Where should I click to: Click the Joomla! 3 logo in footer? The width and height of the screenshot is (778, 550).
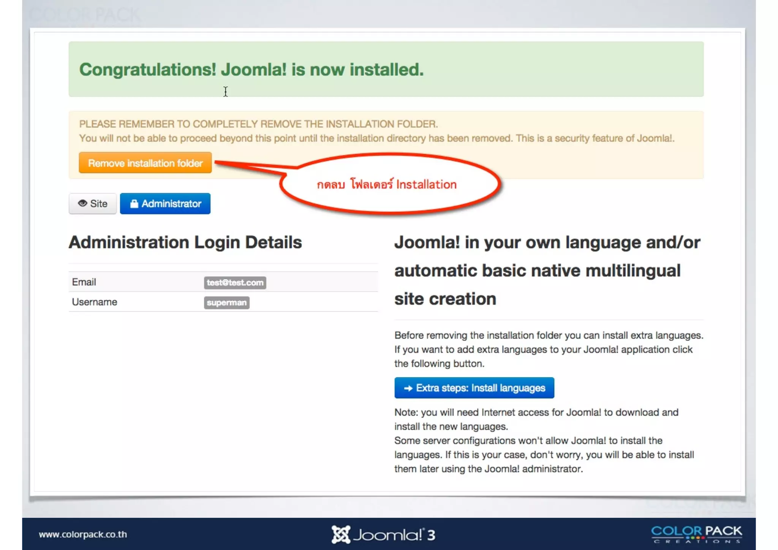(x=383, y=534)
